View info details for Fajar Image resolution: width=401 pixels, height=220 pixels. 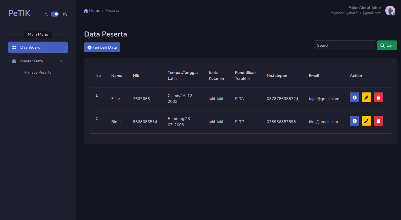tap(354, 97)
